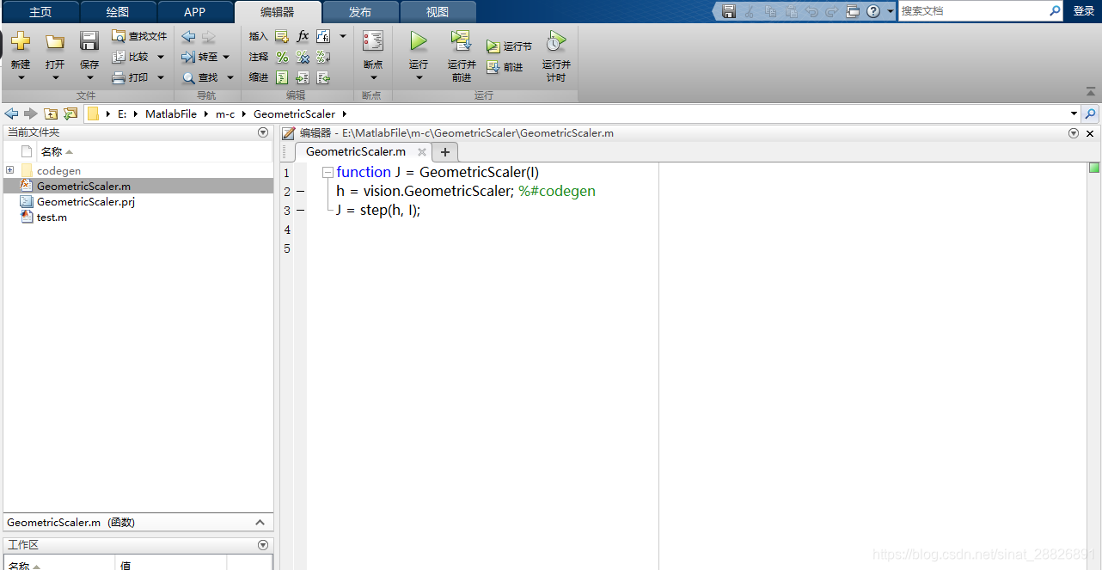
Task: Click the quick access save icon
Action: point(729,11)
